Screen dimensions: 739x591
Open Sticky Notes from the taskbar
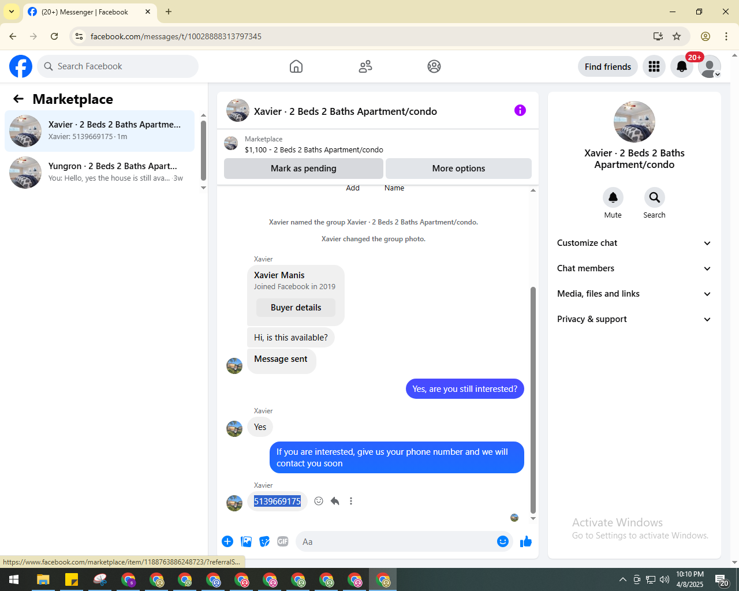pyautogui.click(x=72, y=579)
